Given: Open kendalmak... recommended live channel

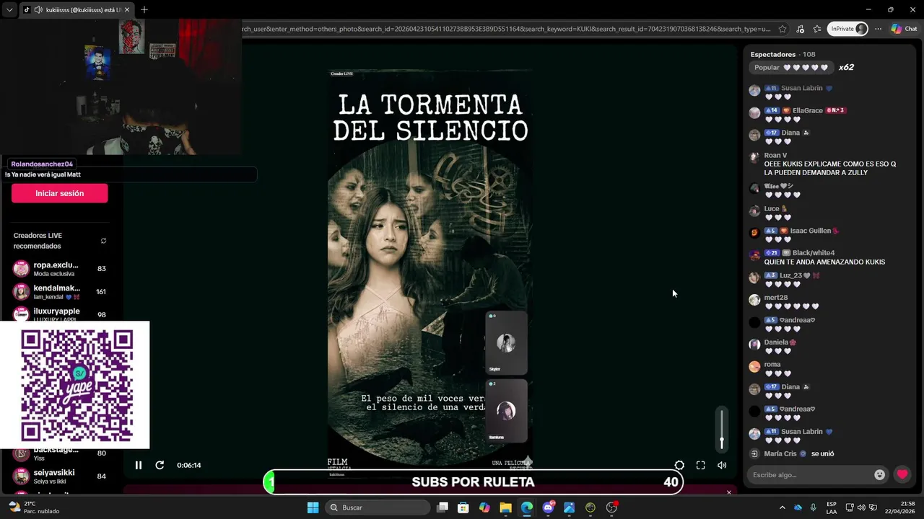Looking at the screenshot, I should coord(60,292).
